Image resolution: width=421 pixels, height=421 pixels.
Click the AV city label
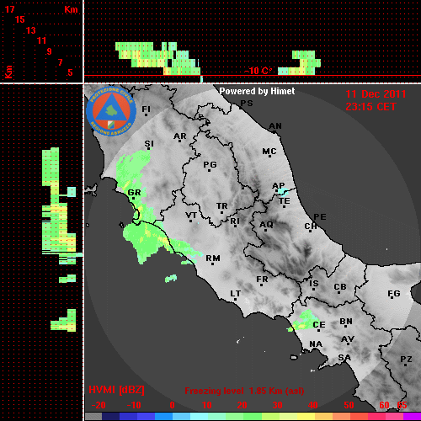(348, 339)
